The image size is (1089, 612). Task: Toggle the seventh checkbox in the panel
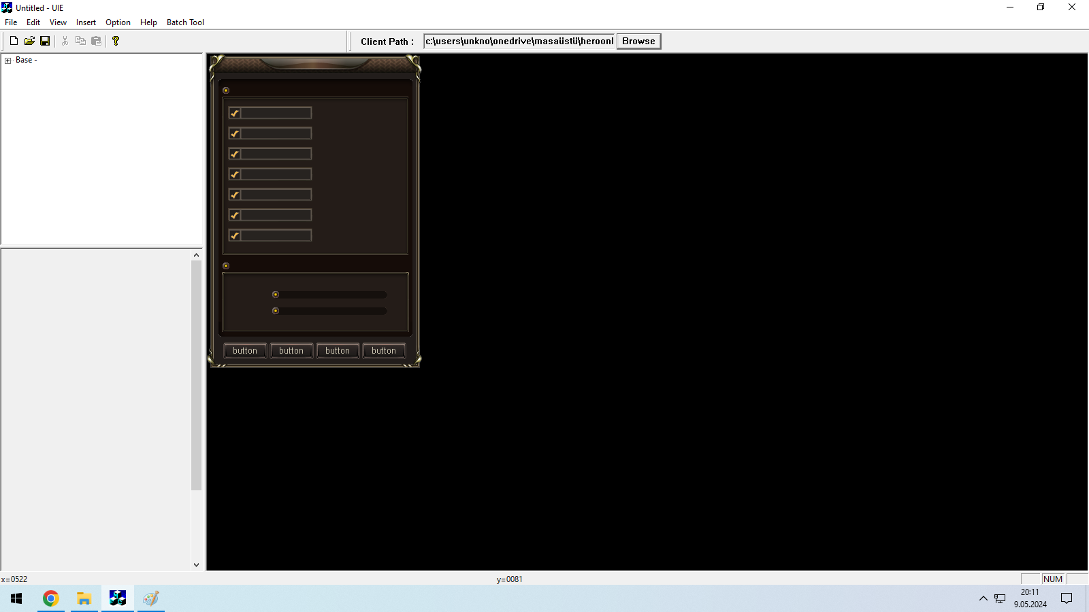(235, 235)
